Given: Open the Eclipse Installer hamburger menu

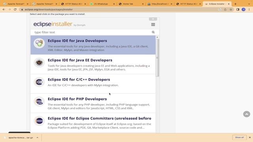Looking at the screenshot, I should tap(153, 24).
